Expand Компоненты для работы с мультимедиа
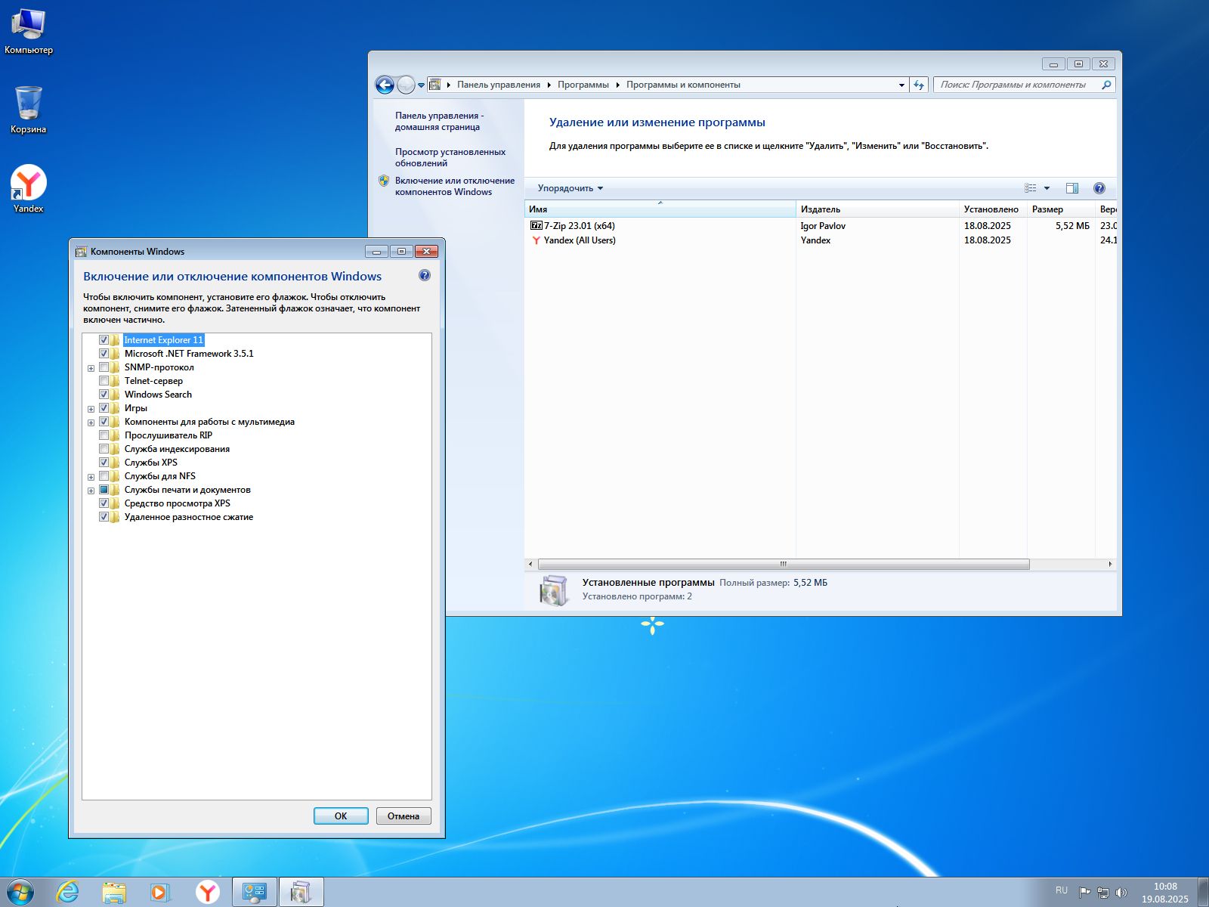Screen dimensions: 1209x907 click(x=91, y=423)
